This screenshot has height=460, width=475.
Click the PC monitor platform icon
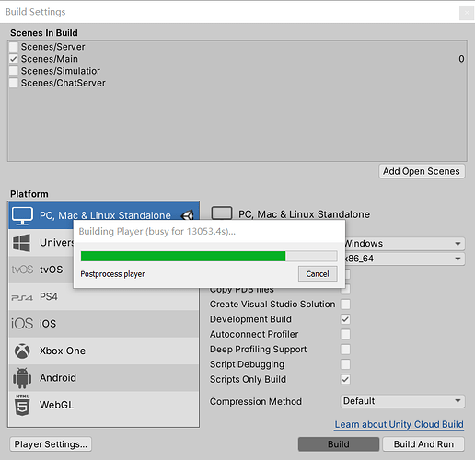[x=22, y=215]
